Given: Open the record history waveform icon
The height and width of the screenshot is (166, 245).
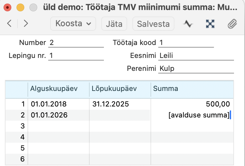Looking at the screenshot, I should tap(188, 24).
